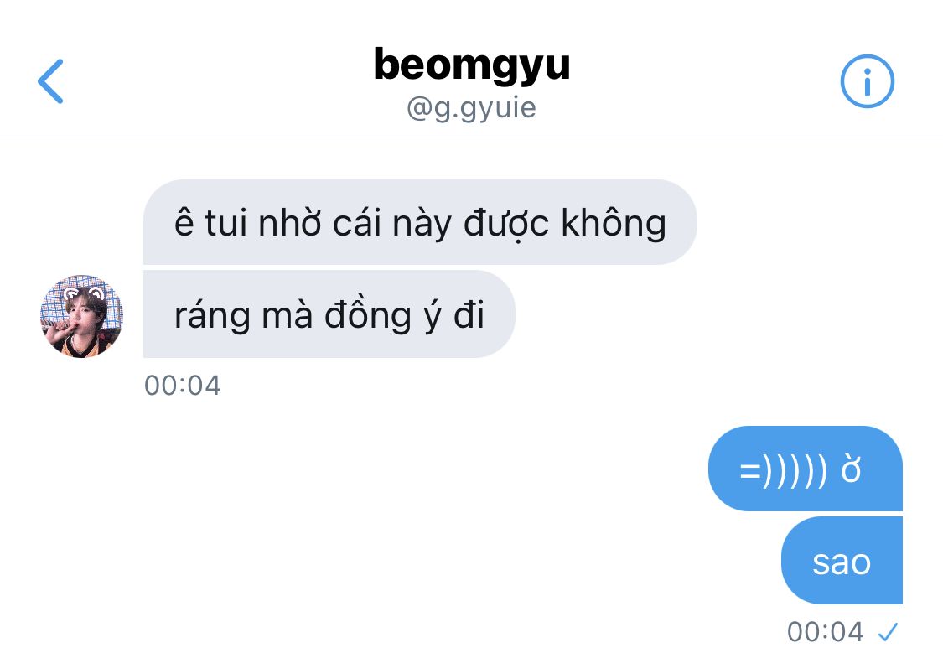
Task: Select the bubble "ráng mà đồng ý đi"
Action: point(329,314)
